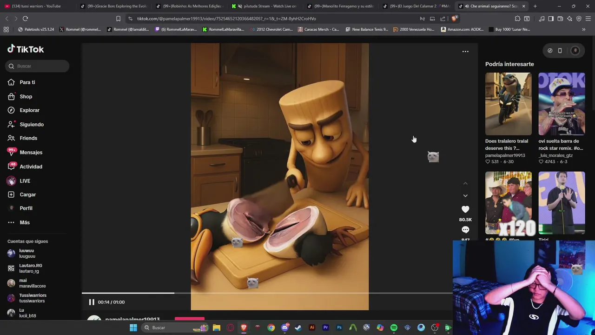Viewport: 595px width, 335px height.
Task: Click the coin icon in TikTok header
Action: (550, 51)
